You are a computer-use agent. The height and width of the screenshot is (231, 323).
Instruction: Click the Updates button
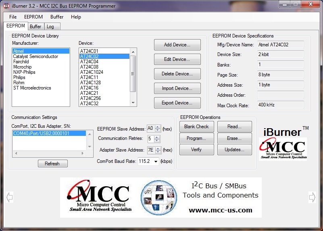coord(234,150)
